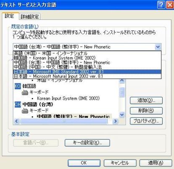This screenshot has height=169, width=174.
Task: Click list vertical scrollbar down arrow
Action: pos(122,114)
